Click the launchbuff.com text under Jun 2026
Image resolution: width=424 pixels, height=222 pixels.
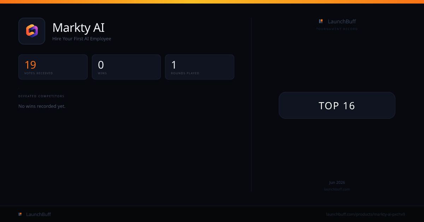337,189
